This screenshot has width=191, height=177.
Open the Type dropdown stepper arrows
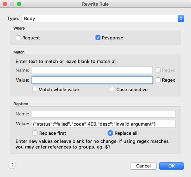tap(181, 19)
